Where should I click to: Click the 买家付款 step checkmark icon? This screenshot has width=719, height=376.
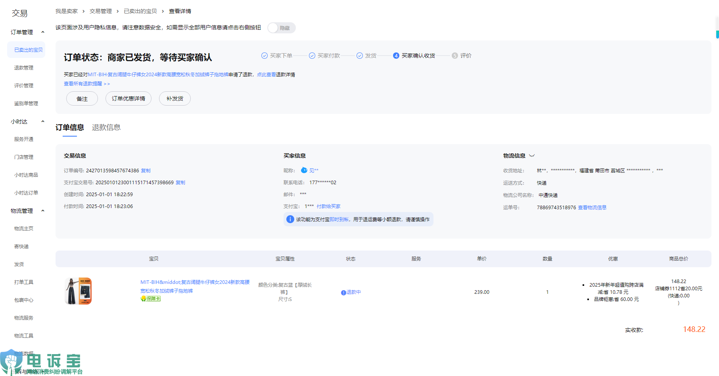(312, 56)
